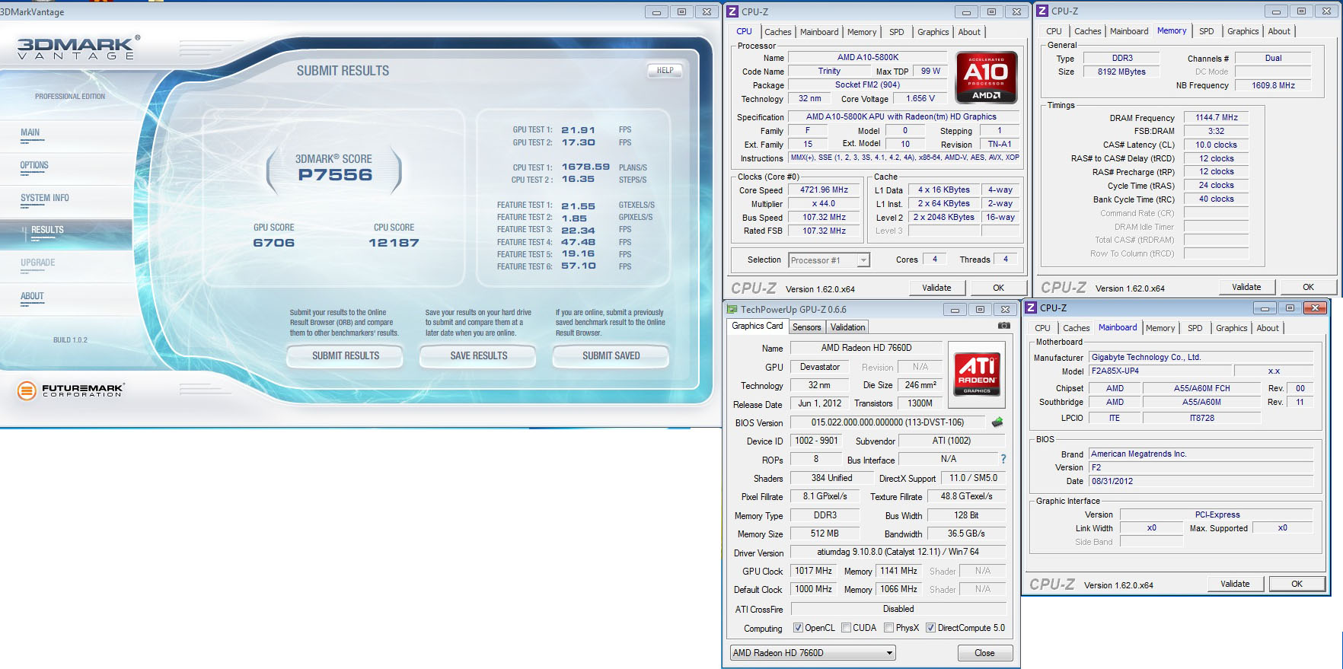Click the memory size value 8192 MBytes
This screenshot has width=1343, height=669.
pyautogui.click(x=1121, y=72)
